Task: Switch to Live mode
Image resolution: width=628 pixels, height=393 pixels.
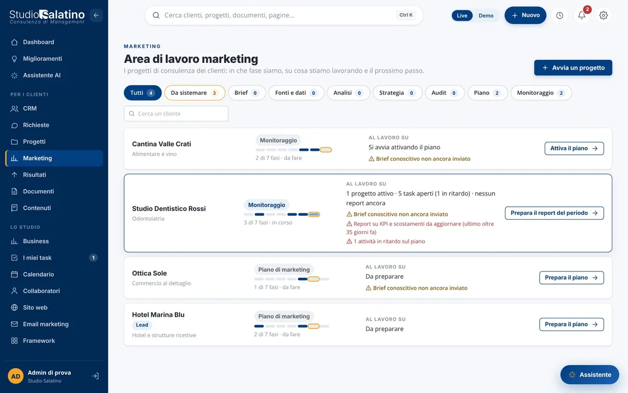Action: click(462, 16)
